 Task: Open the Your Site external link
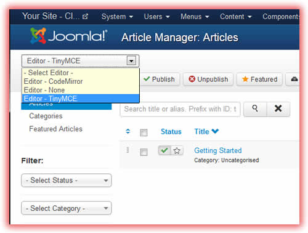55,16
